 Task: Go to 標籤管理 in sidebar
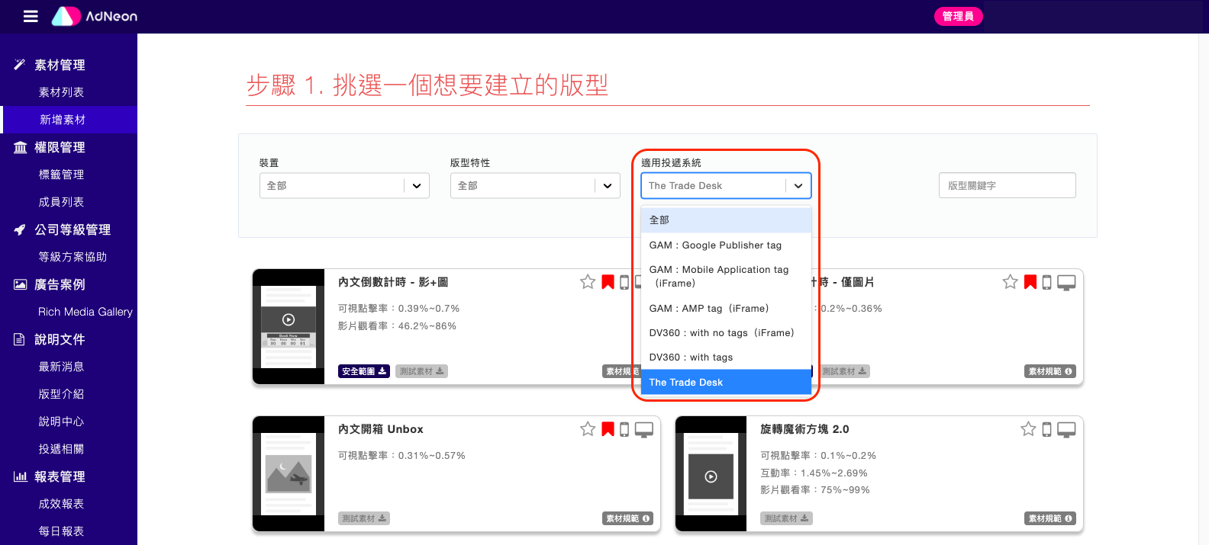pyautogui.click(x=61, y=175)
